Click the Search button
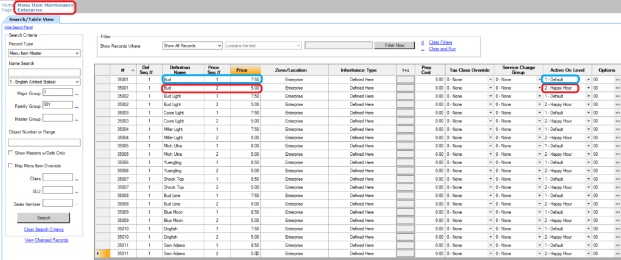The height and width of the screenshot is (260, 621). (x=44, y=218)
